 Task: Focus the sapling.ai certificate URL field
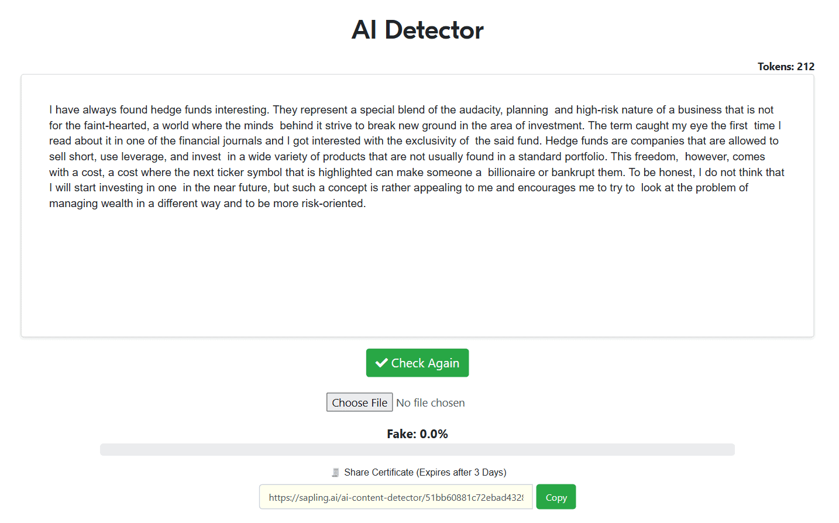pos(396,497)
